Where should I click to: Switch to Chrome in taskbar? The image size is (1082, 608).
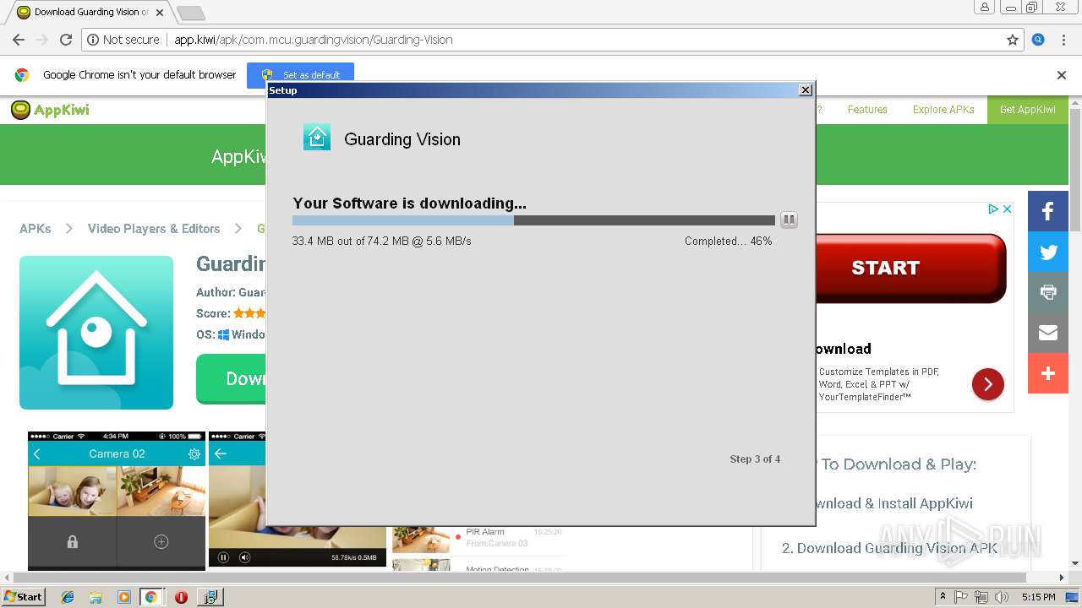pos(151,597)
